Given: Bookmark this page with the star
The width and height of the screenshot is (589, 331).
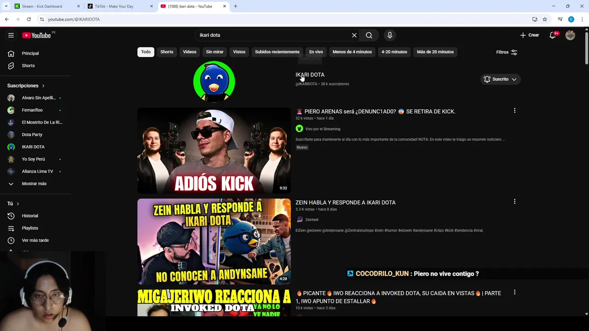Looking at the screenshot, I should click(x=545, y=19).
